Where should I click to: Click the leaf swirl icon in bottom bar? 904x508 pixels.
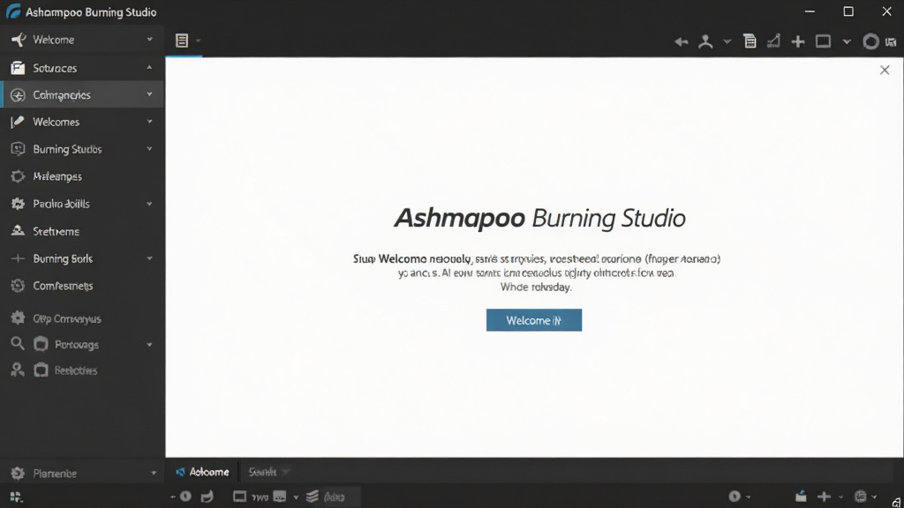[x=207, y=497]
